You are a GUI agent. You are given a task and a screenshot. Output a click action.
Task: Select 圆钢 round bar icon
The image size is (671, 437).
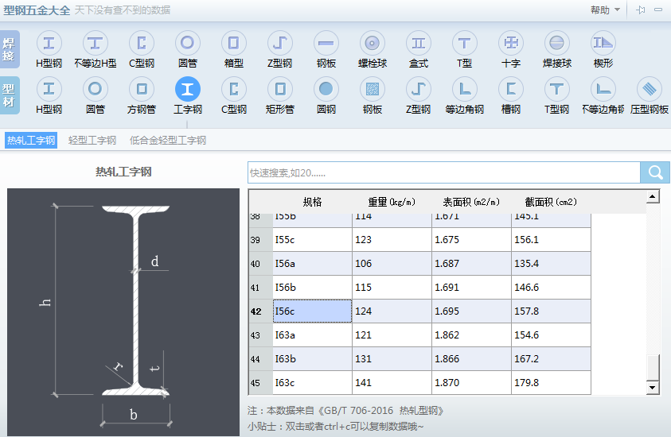[x=326, y=89]
